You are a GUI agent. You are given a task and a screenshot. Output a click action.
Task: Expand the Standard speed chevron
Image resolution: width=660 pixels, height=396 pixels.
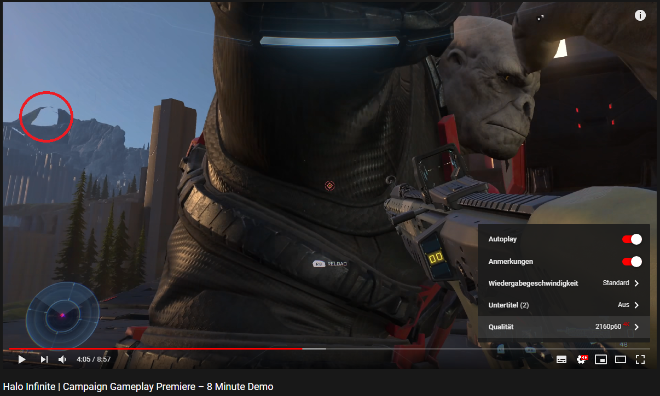[636, 283]
